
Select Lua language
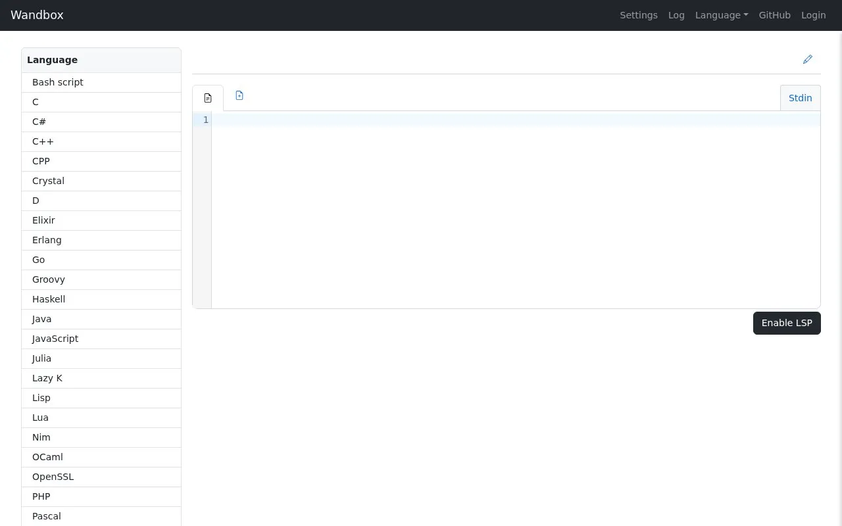pos(101,418)
